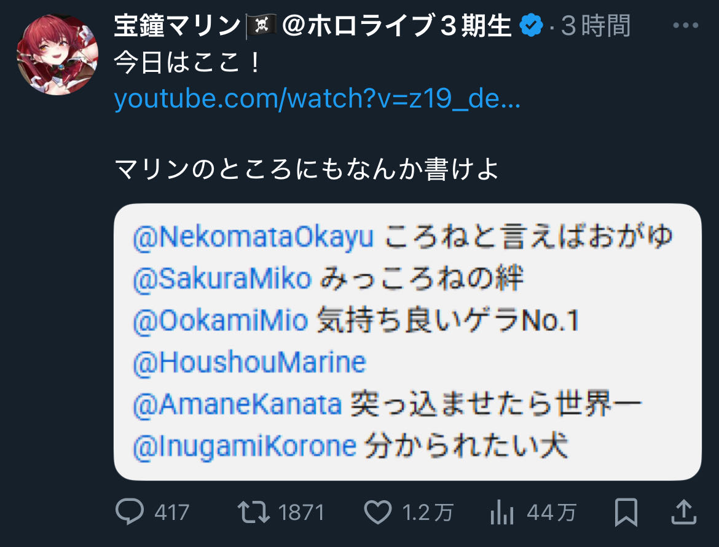View analytics bar chart icon
The width and height of the screenshot is (719, 547).
(503, 512)
